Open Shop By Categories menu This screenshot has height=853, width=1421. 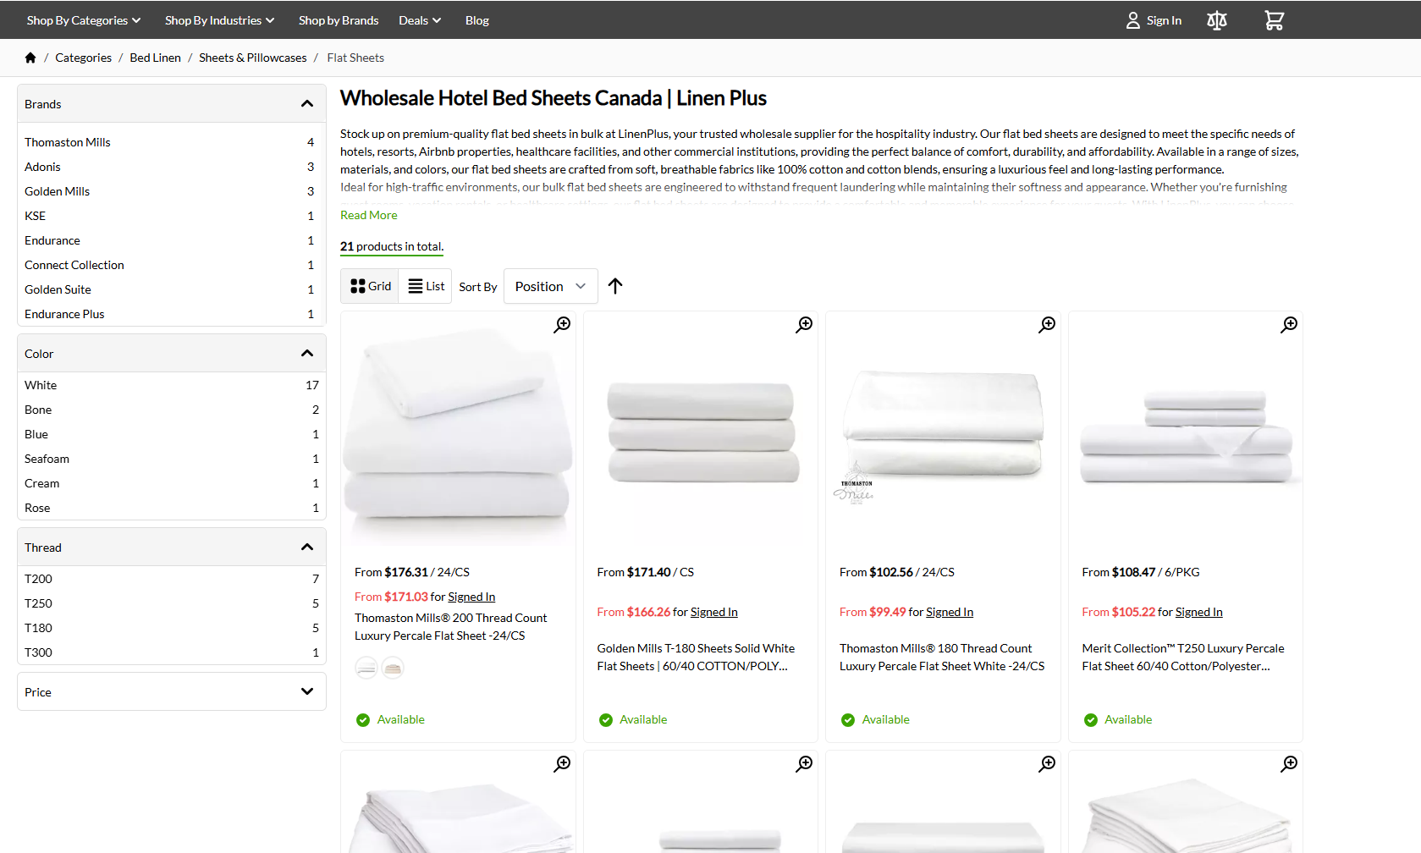coord(84,20)
